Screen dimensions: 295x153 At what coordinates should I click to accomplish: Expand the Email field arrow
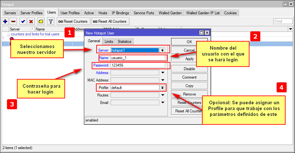pyautogui.click(x=163, y=103)
